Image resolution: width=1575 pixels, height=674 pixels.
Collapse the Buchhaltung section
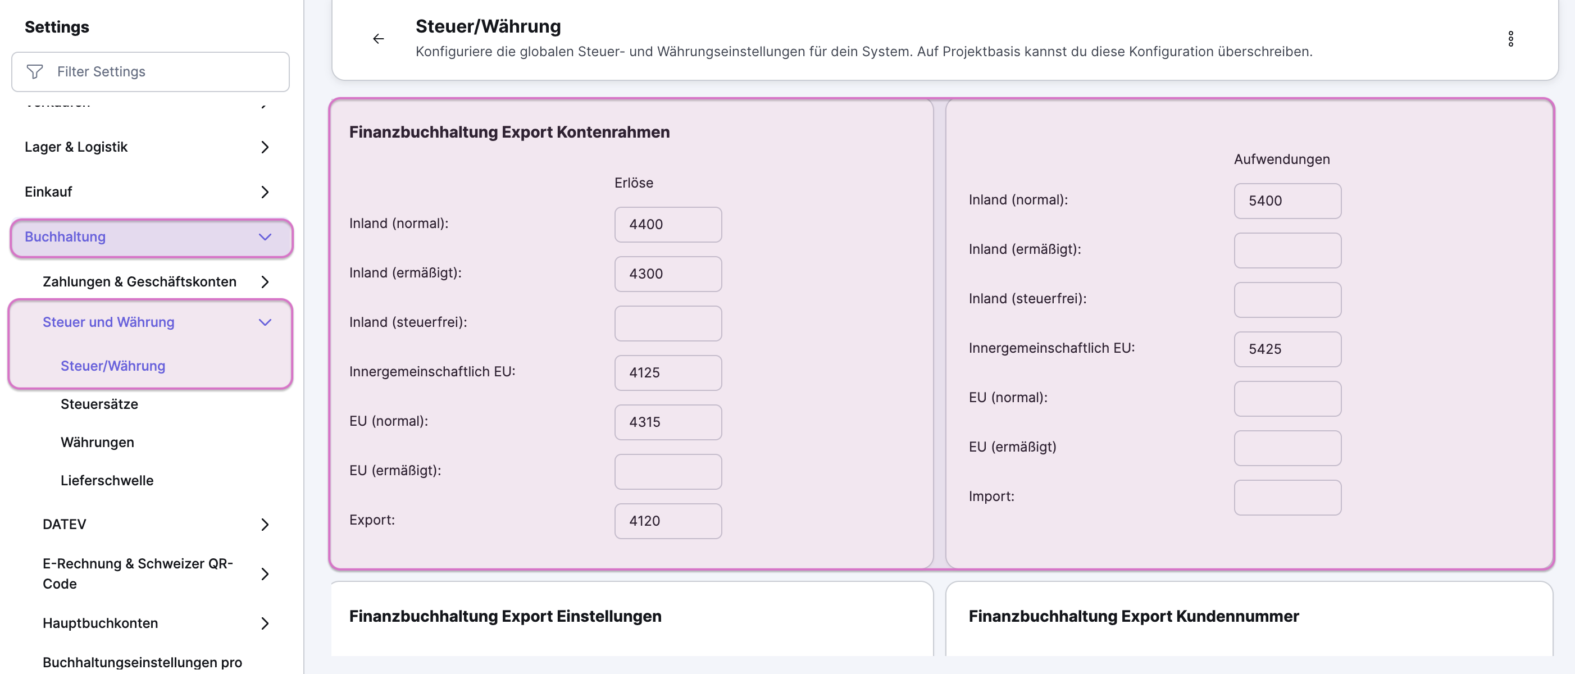pyautogui.click(x=265, y=238)
